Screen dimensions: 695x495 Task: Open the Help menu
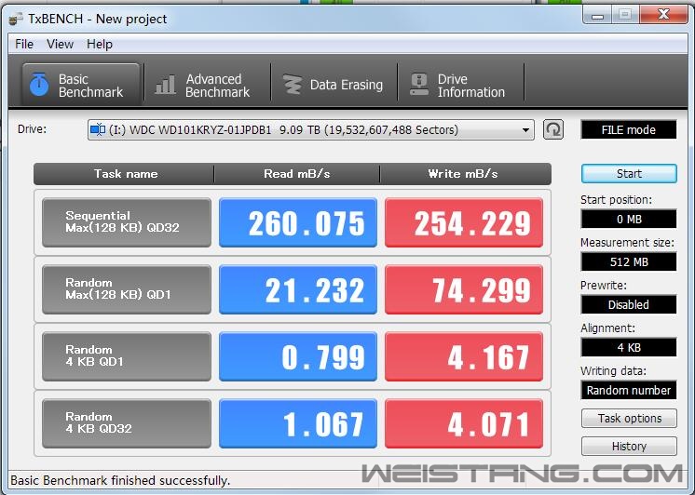(100, 45)
